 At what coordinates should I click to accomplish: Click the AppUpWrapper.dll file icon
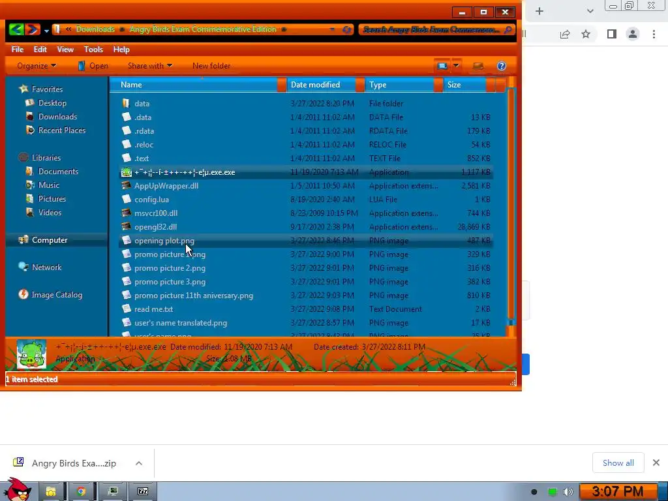(126, 185)
